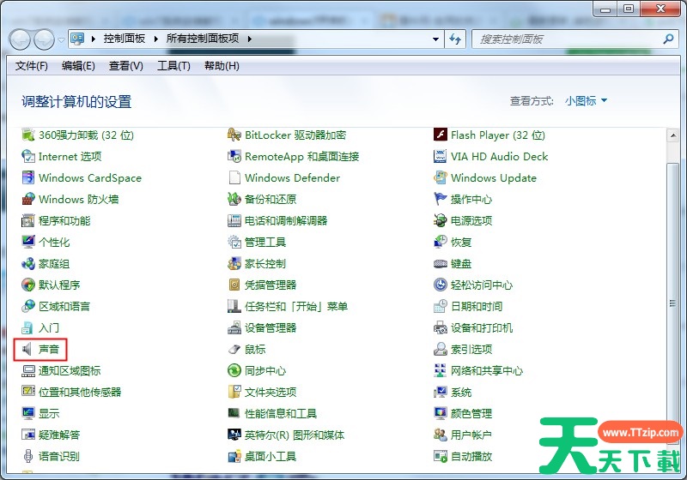Click the 控制面板 breadcrumb arrow expander
The image size is (687, 480).
pos(155,39)
